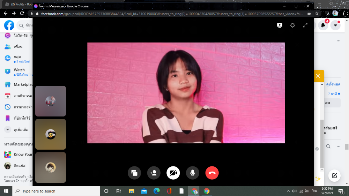
Task: Click the Facebook logo home icon
Action: point(9,25)
